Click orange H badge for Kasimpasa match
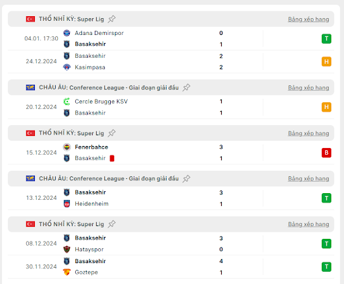344x284 pixels. click(327, 61)
